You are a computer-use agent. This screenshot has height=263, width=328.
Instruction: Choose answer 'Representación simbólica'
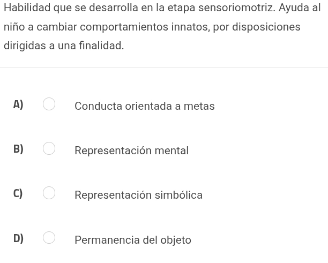tap(138, 195)
